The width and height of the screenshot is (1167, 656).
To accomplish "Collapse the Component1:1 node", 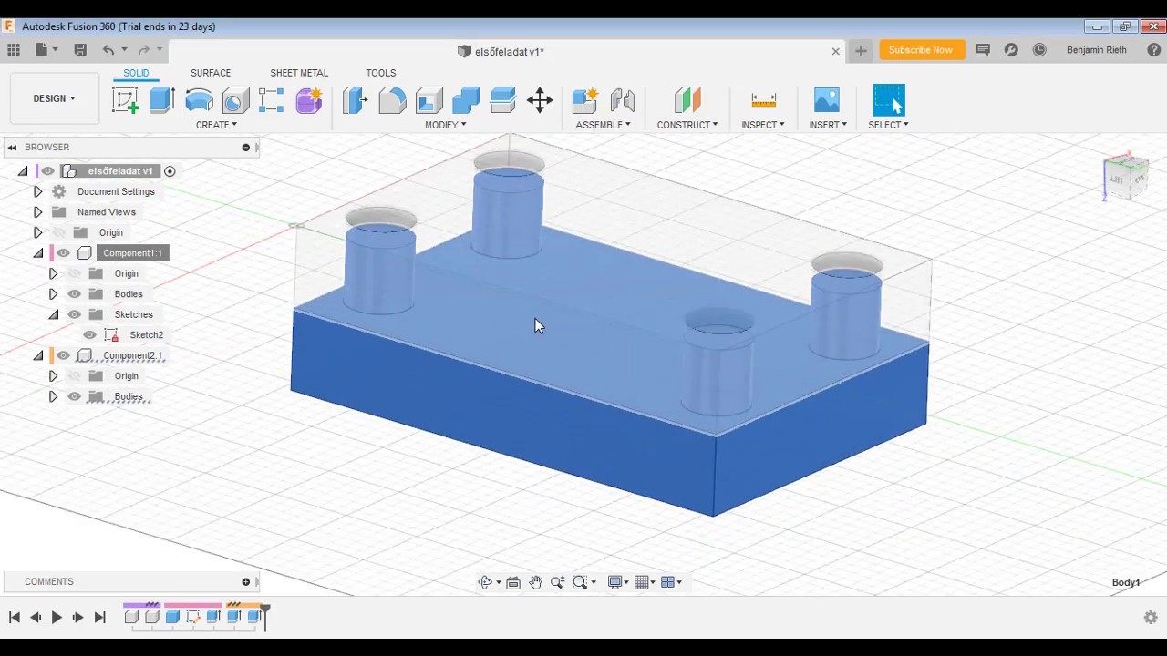I will click(x=38, y=253).
